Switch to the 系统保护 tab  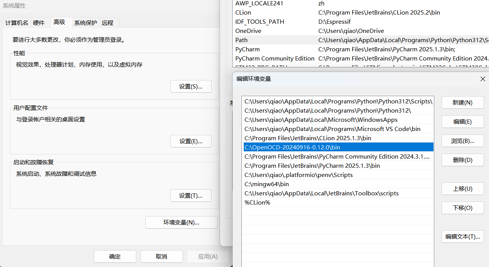coord(86,23)
